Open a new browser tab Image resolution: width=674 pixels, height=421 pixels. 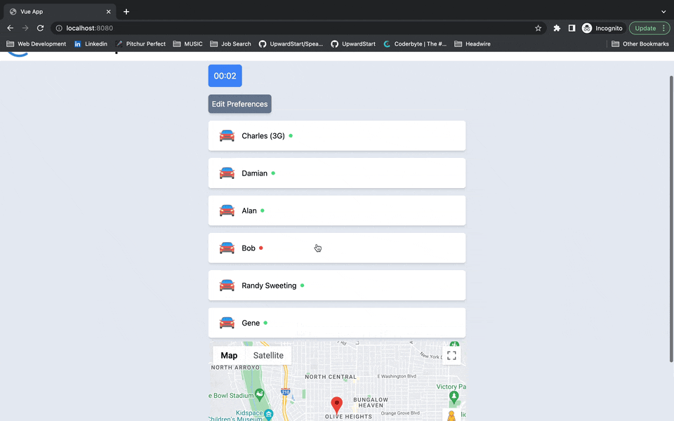pyautogui.click(x=126, y=11)
